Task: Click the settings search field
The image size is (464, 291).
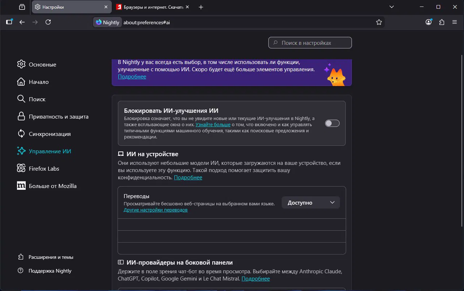Action: 310,43
